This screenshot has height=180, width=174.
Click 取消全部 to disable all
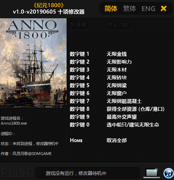tap(117, 140)
